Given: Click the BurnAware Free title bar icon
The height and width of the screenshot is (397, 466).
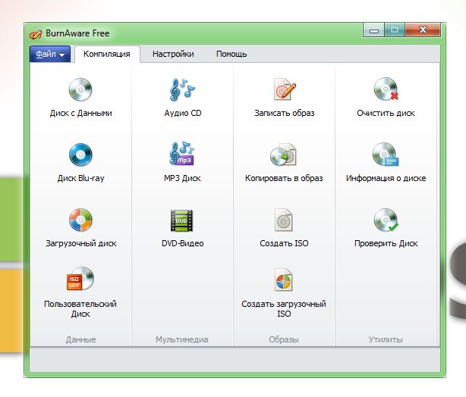Looking at the screenshot, I should (35, 33).
